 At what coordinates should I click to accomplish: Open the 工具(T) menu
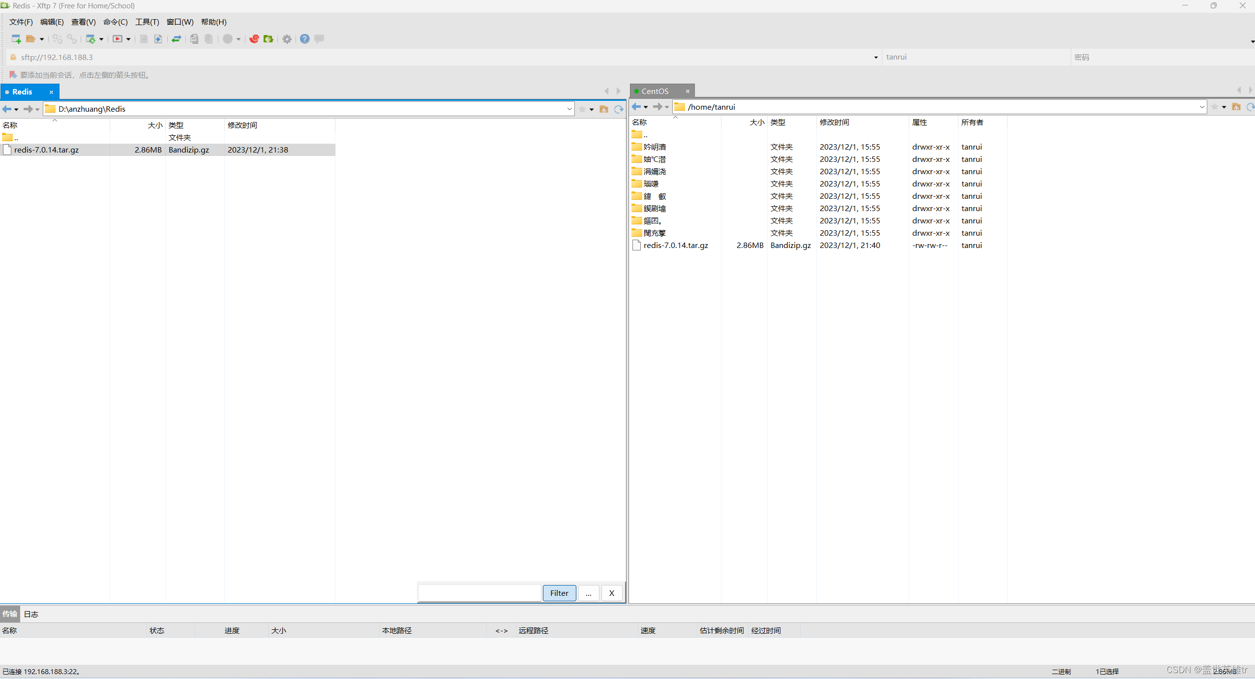147,22
